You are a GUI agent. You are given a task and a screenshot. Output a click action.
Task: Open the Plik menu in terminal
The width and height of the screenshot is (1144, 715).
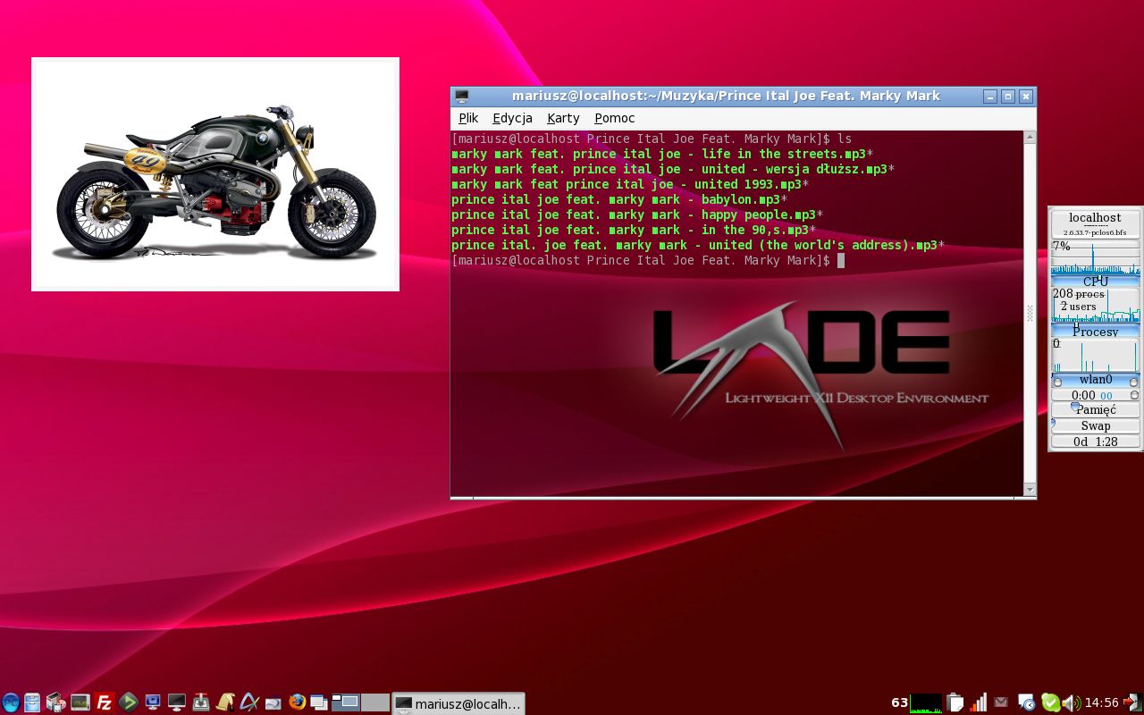(468, 118)
